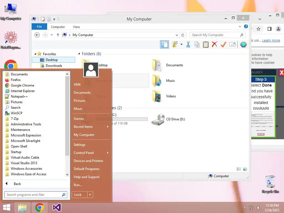
Task: Select the Music folder in My Computer
Action: click(x=164, y=81)
